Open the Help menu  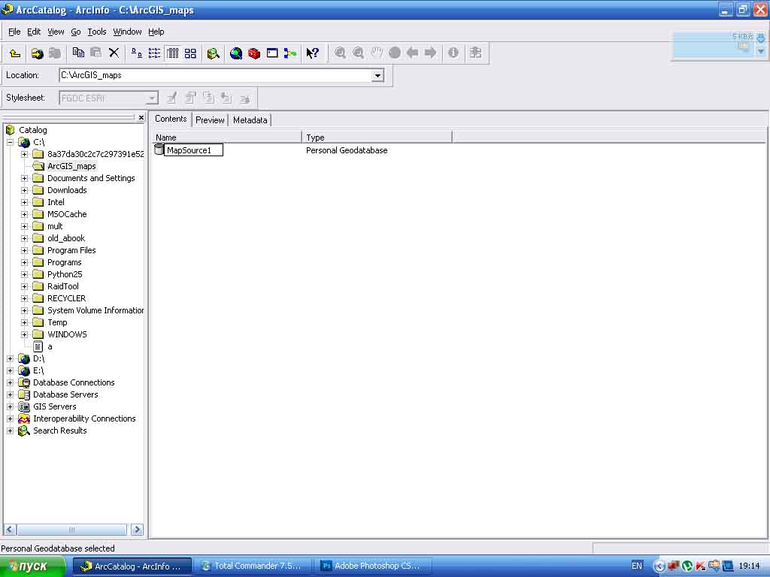tap(156, 32)
